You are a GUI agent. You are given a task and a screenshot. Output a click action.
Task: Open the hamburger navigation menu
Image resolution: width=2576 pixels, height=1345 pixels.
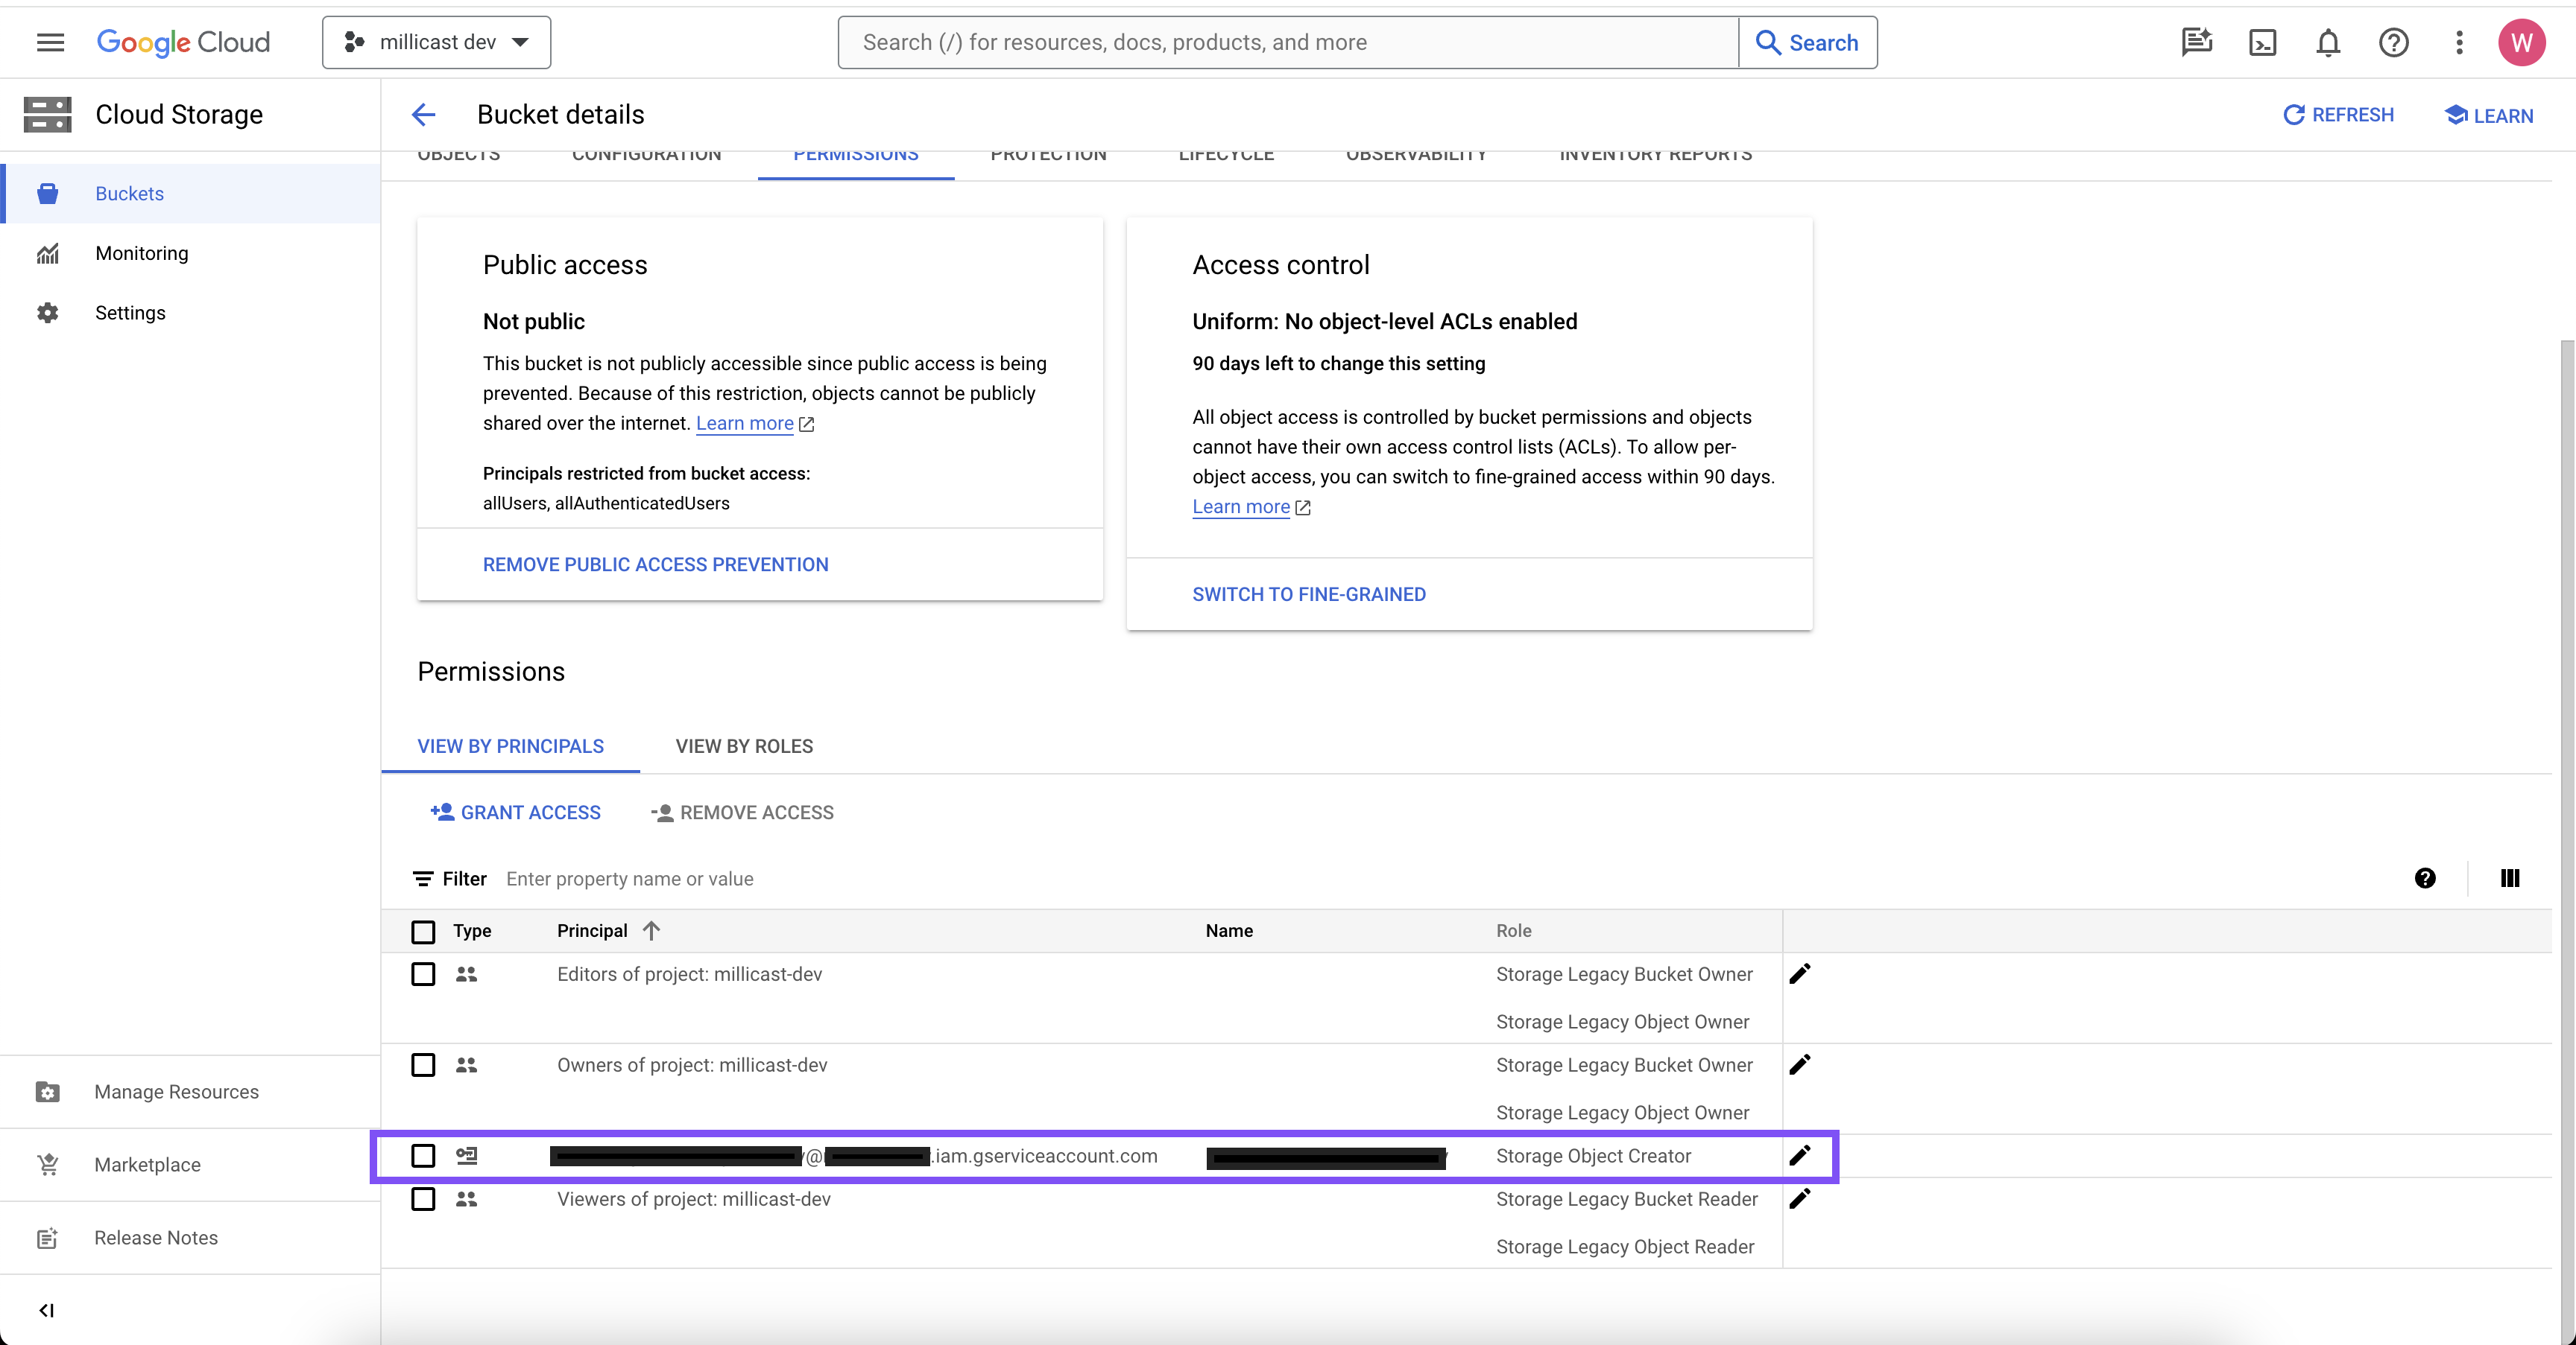pos(50,42)
